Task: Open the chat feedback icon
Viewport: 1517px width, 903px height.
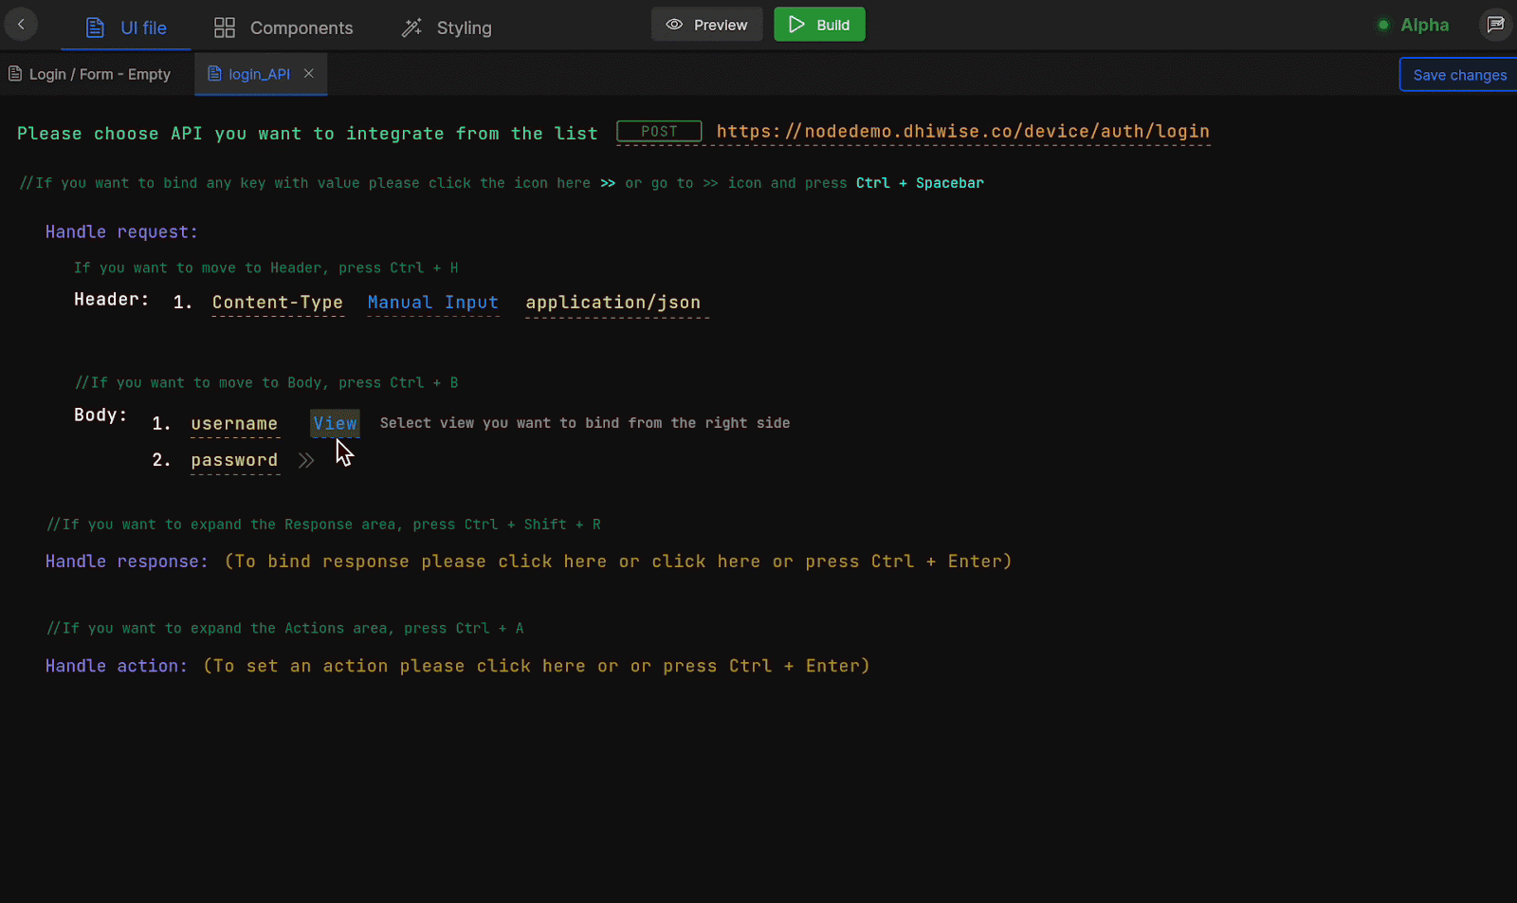Action: tap(1495, 25)
